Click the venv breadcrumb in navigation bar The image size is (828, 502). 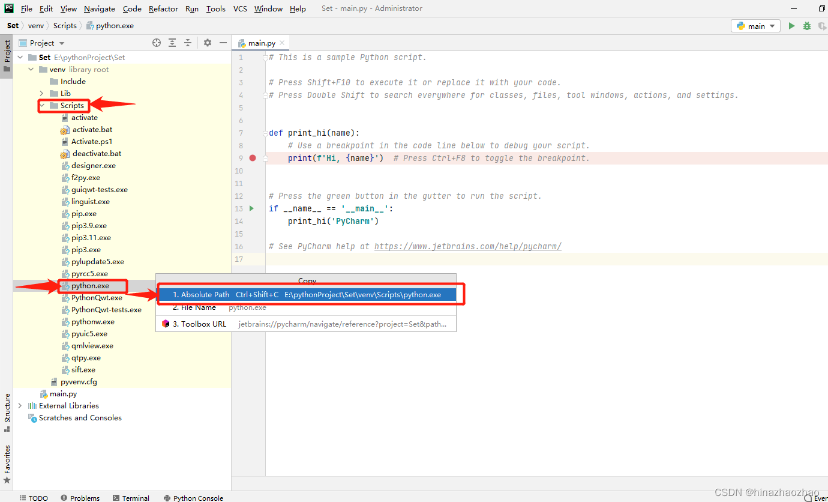pyautogui.click(x=35, y=26)
